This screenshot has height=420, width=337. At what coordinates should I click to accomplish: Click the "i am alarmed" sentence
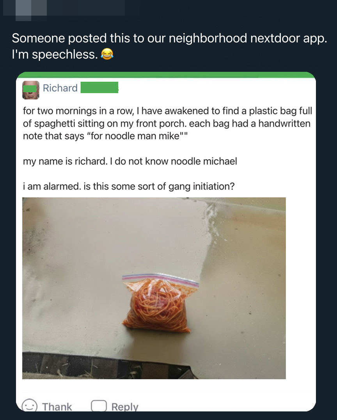click(129, 186)
